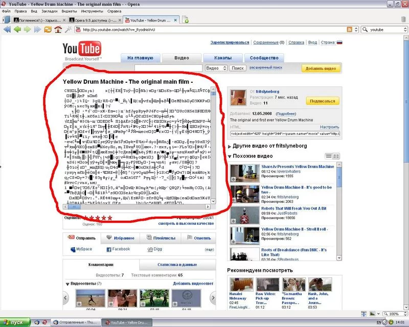Next video responses arrow
This screenshot has height=327, width=409.
(213, 297)
